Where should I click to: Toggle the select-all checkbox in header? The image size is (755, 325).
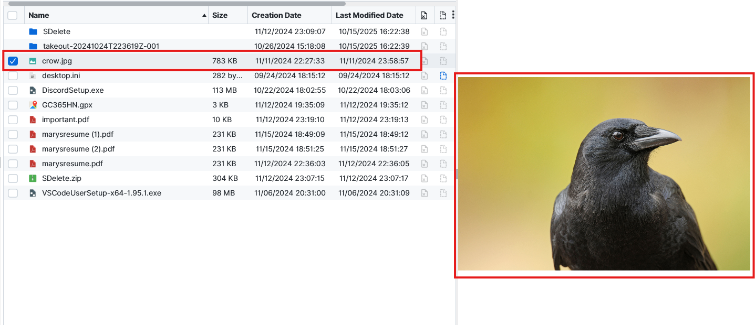tap(13, 16)
